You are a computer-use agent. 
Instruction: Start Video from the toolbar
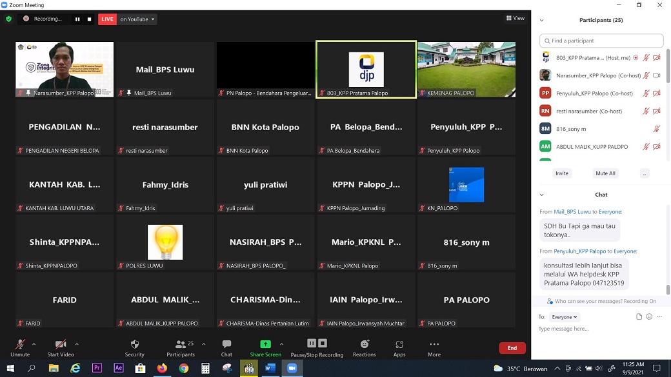click(61, 345)
